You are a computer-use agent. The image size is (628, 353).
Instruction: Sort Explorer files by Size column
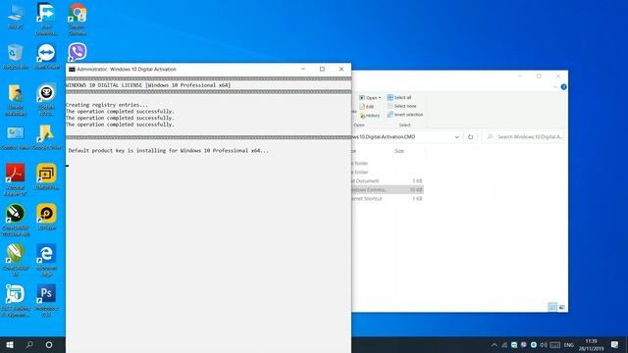point(399,151)
